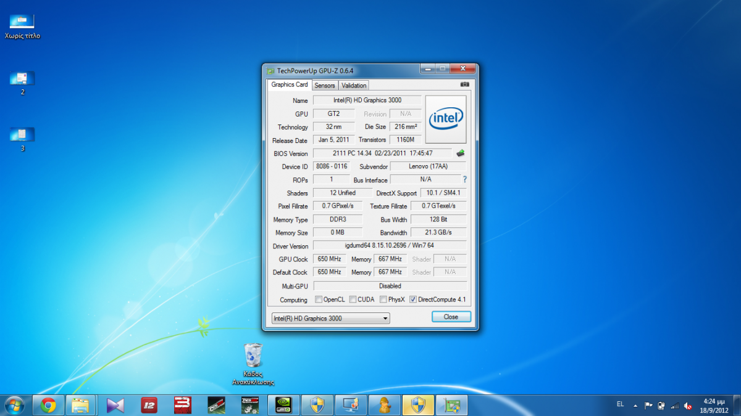The height and width of the screenshot is (416, 741).
Task: Click the Action Center flag icon
Action: point(648,406)
